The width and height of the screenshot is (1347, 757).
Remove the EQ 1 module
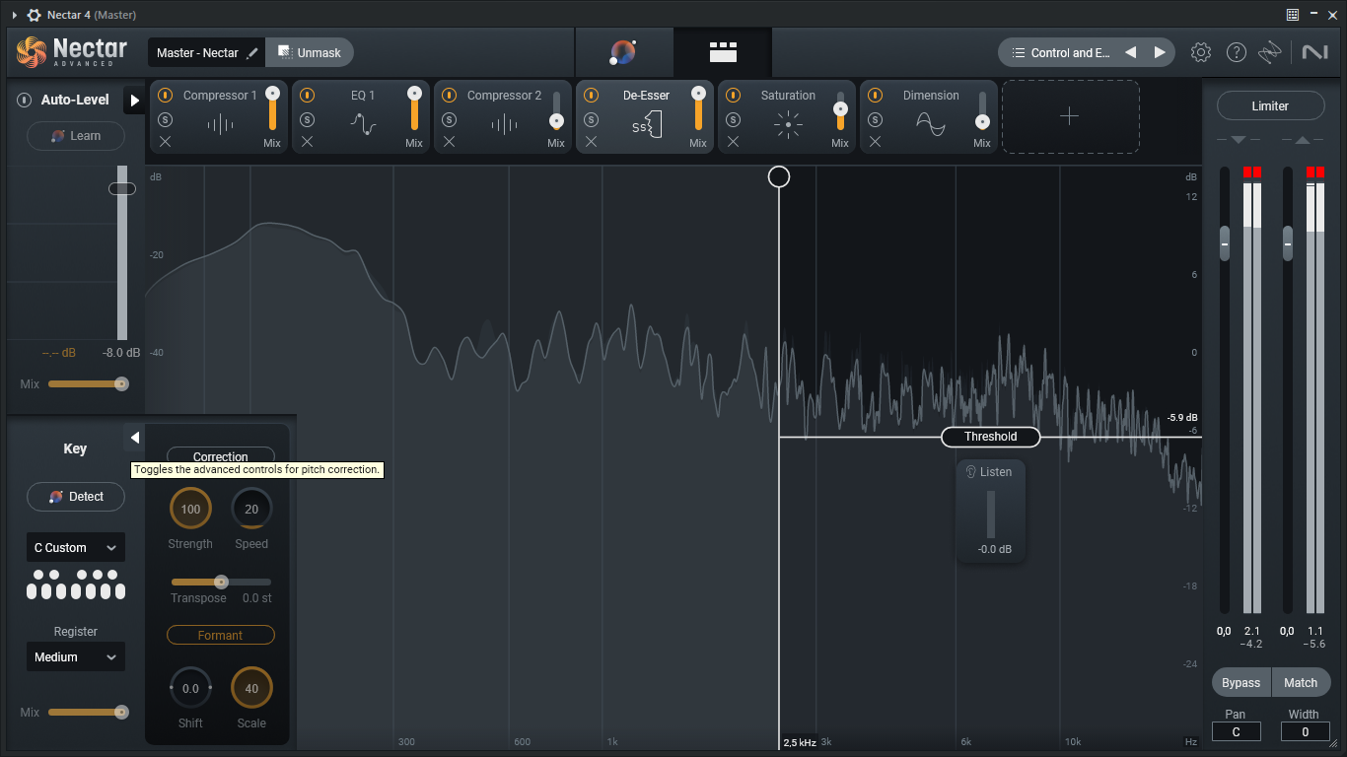pos(307,142)
